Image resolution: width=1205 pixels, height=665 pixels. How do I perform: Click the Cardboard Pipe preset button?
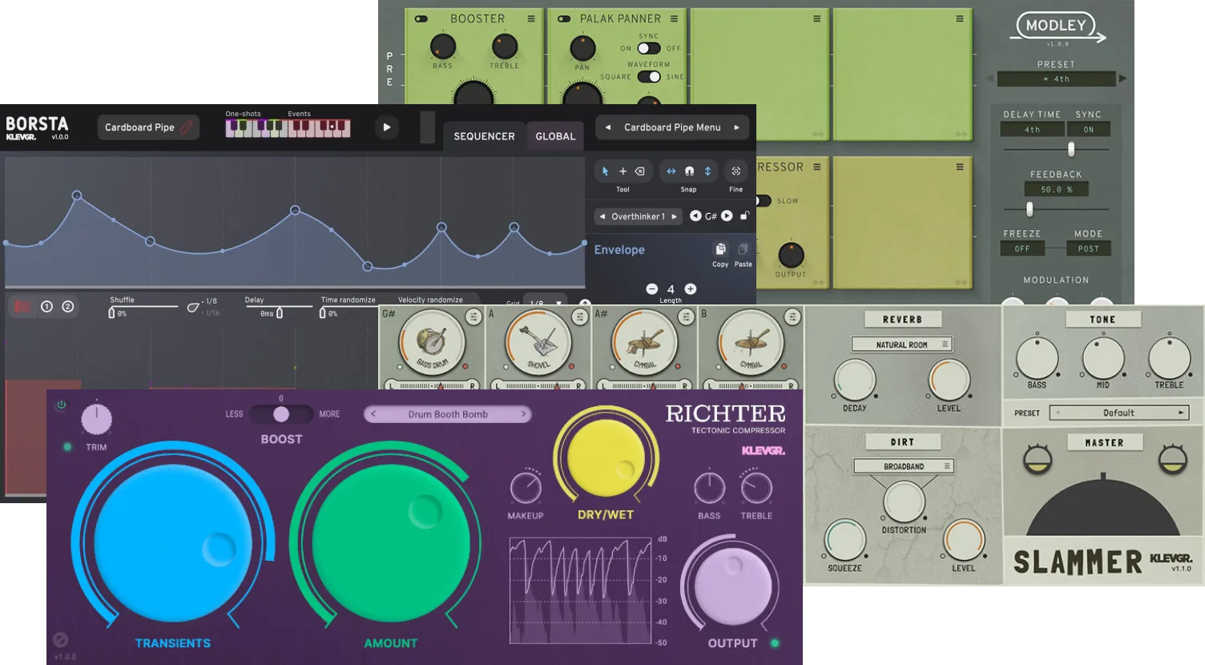(x=148, y=127)
